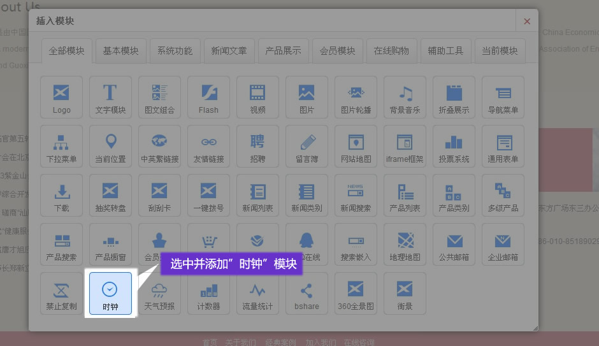Choose the 文字模块 text module
599x346 pixels.
110,97
